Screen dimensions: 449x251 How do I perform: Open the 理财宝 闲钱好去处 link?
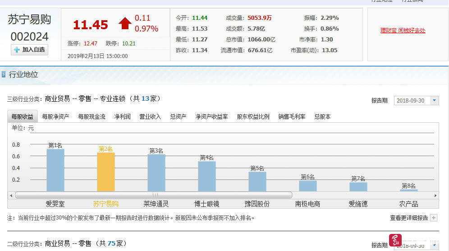pos(403,31)
